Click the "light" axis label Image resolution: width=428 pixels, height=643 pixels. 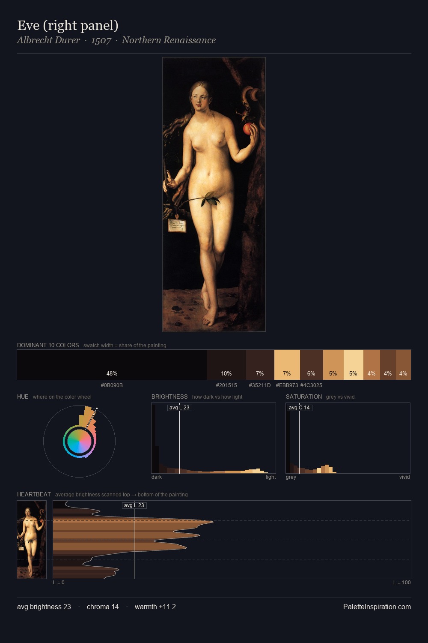pyautogui.click(x=270, y=477)
